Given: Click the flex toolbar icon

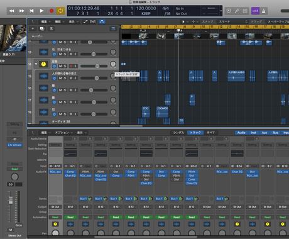Looking at the screenshot, I should (x=93, y=21).
